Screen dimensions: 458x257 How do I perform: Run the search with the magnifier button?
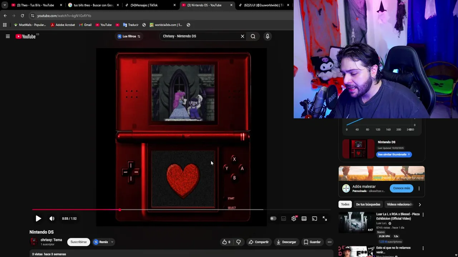click(x=253, y=36)
